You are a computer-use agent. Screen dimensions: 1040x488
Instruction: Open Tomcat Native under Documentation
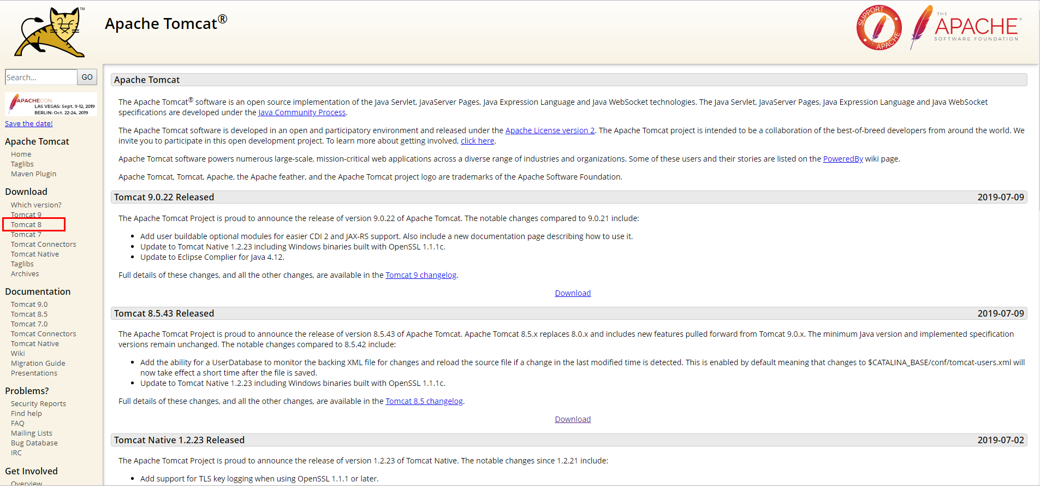[x=35, y=344]
